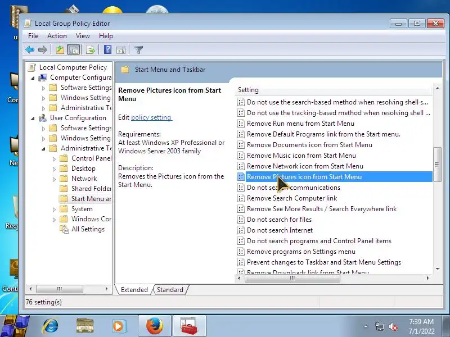The width and height of the screenshot is (450, 337).
Task: Collapse Administrative Templates under User Configuration
Action: (x=43, y=149)
